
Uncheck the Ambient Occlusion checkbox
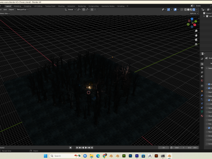[209, 84]
